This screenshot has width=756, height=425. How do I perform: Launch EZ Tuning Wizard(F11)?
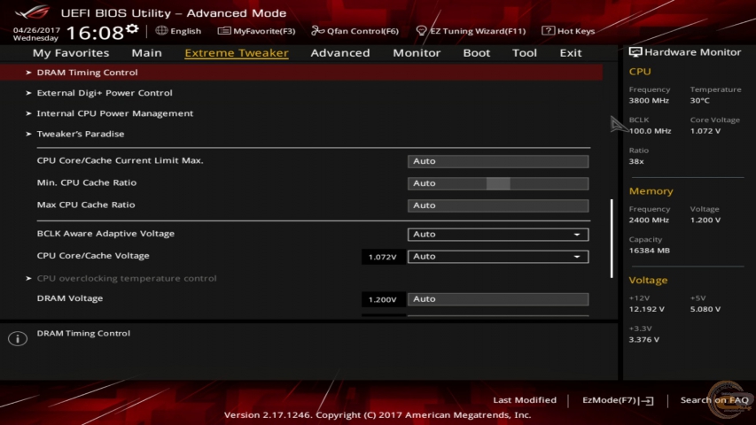click(x=471, y=31)
